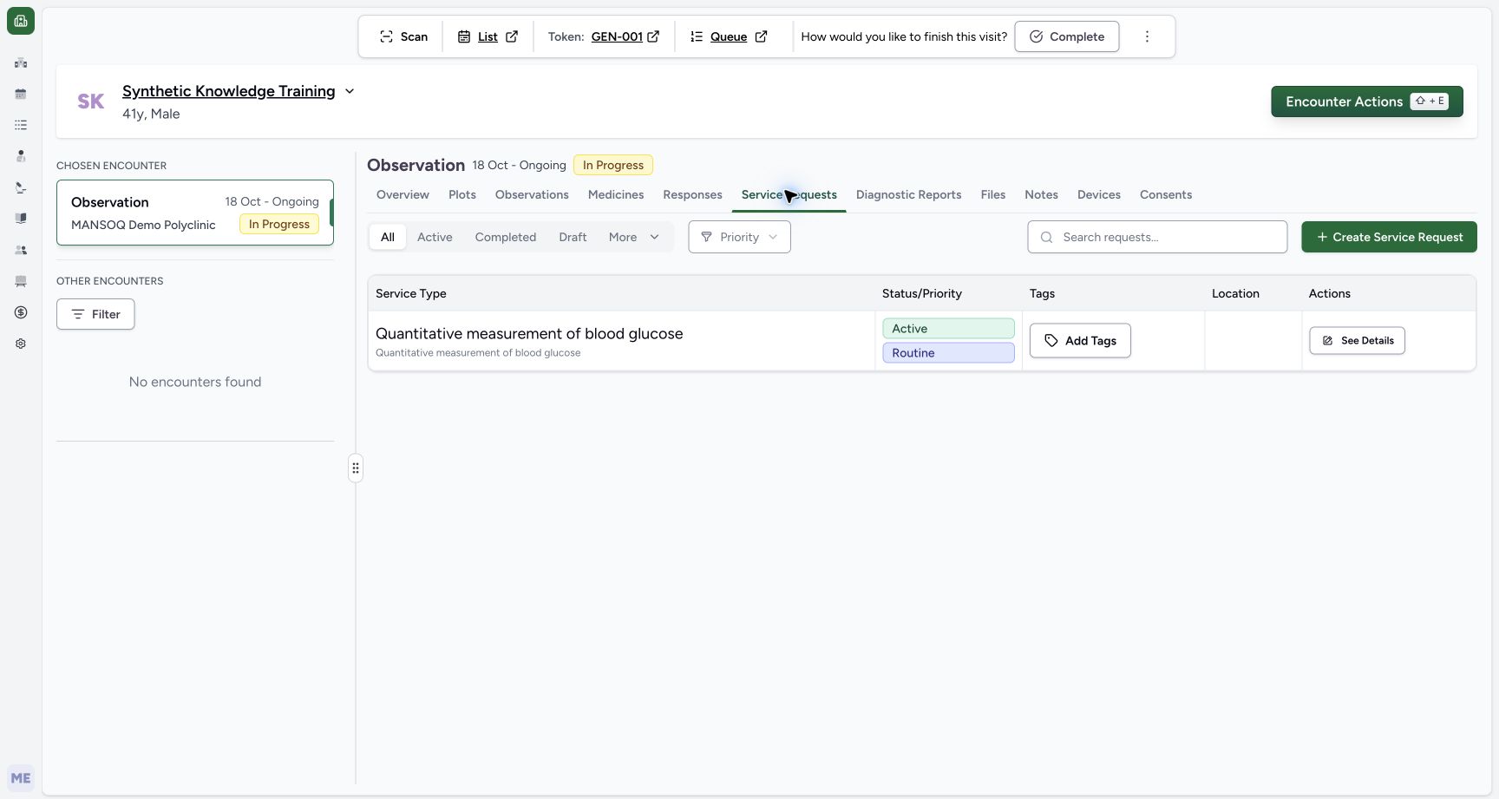Viewport: 1499px width, 799px height.
Task: Expand the More status filter dropdown
Action: click(x=634, y=237)
